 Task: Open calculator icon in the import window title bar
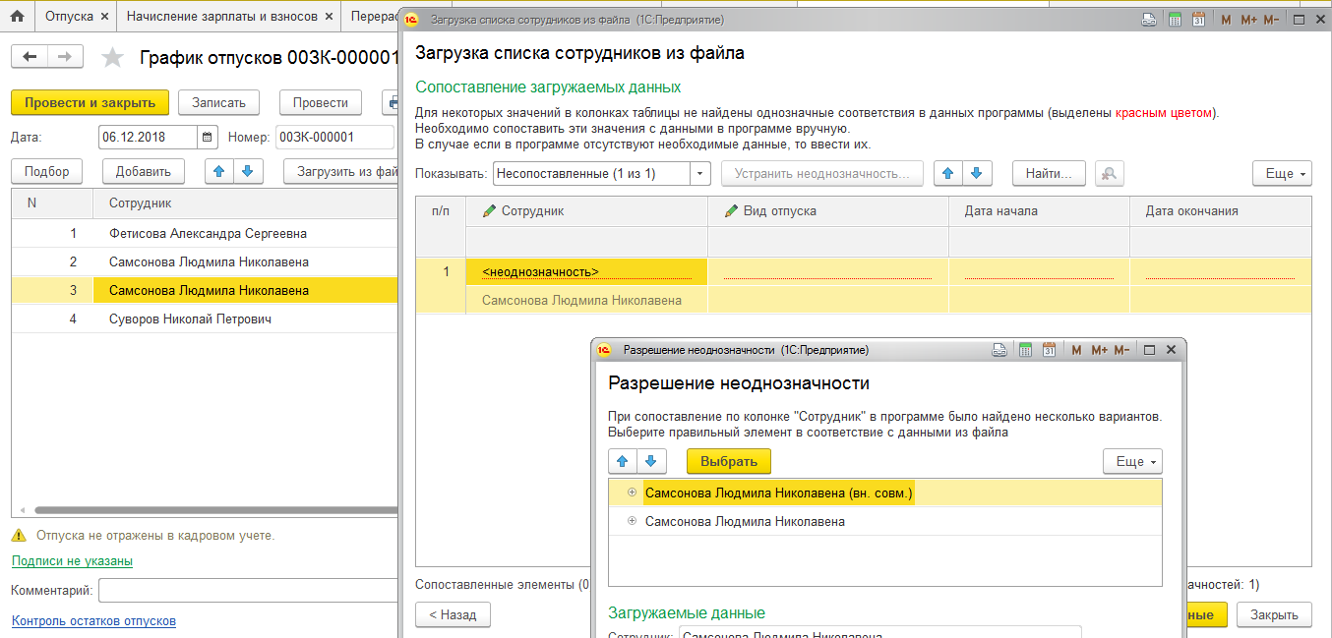(1175, 20)
